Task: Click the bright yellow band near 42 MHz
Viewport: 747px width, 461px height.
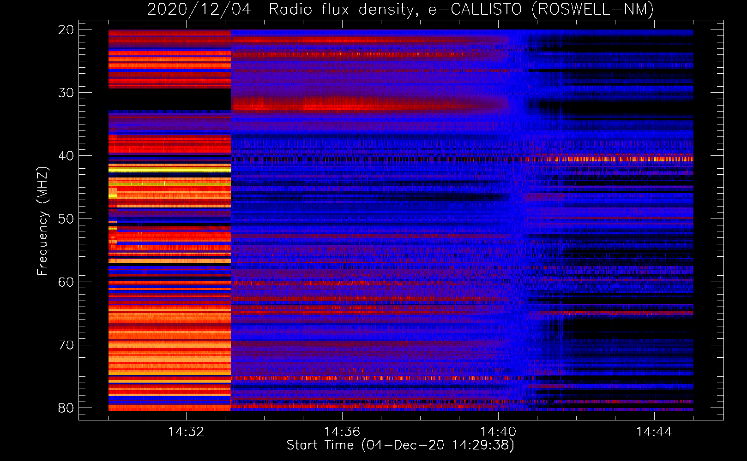Action: pyautogui.click(x=169, y=170)
